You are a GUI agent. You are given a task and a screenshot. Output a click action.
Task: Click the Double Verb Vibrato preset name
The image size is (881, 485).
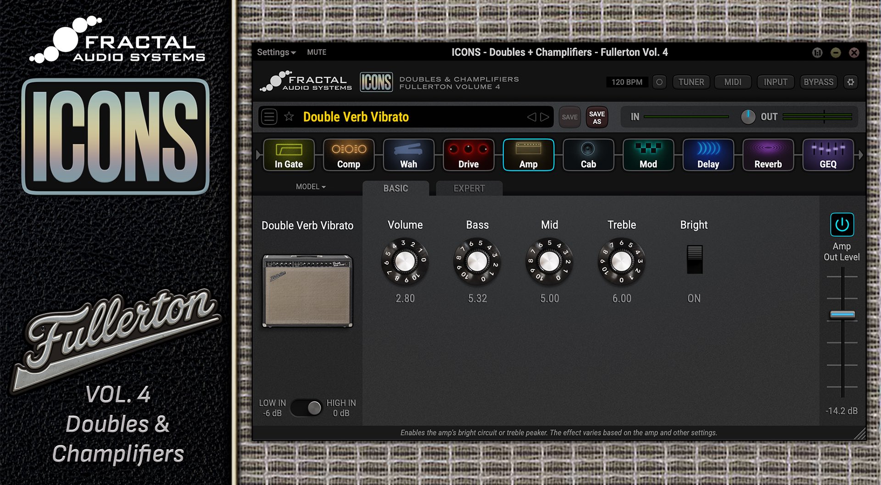point(356,117)
